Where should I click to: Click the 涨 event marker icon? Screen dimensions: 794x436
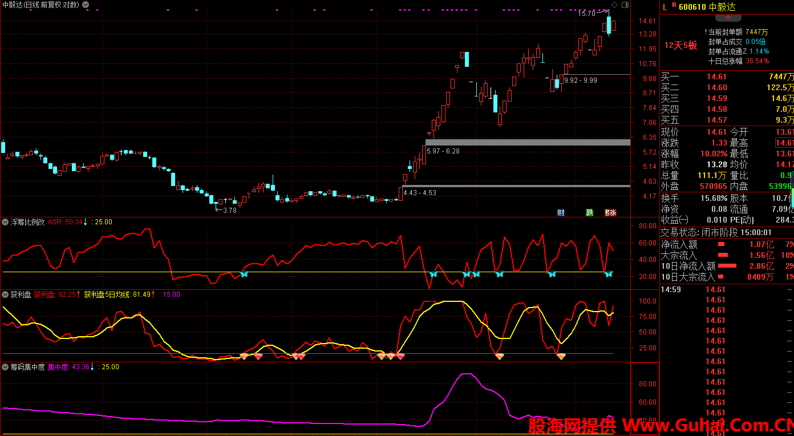point(610,212)
